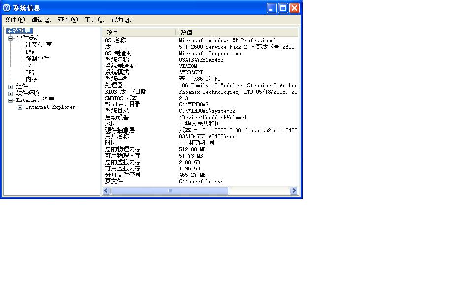This screenshot has width=474, height=300.
Task: Click the 系统名称 row
Action: (201, 60)
